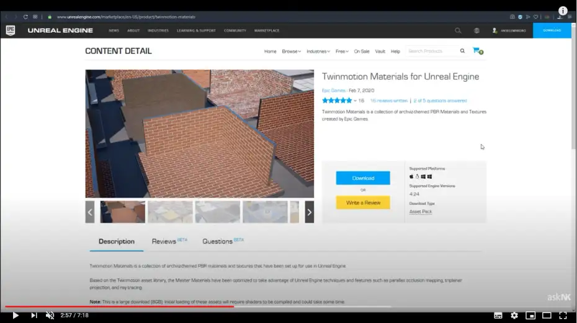The height and width of the screenshot is (323, 577).
Task: Select the fourth gallery thumbnail
Action: [x=265, y=212]
